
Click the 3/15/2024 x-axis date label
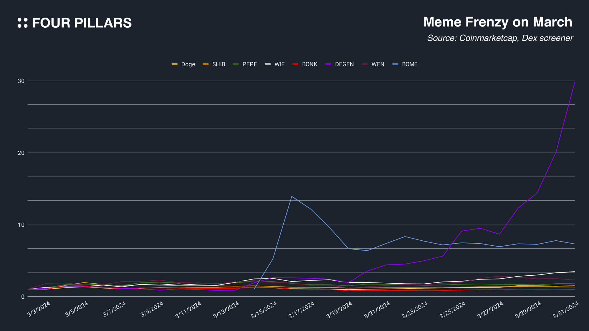tap(264, 310)
